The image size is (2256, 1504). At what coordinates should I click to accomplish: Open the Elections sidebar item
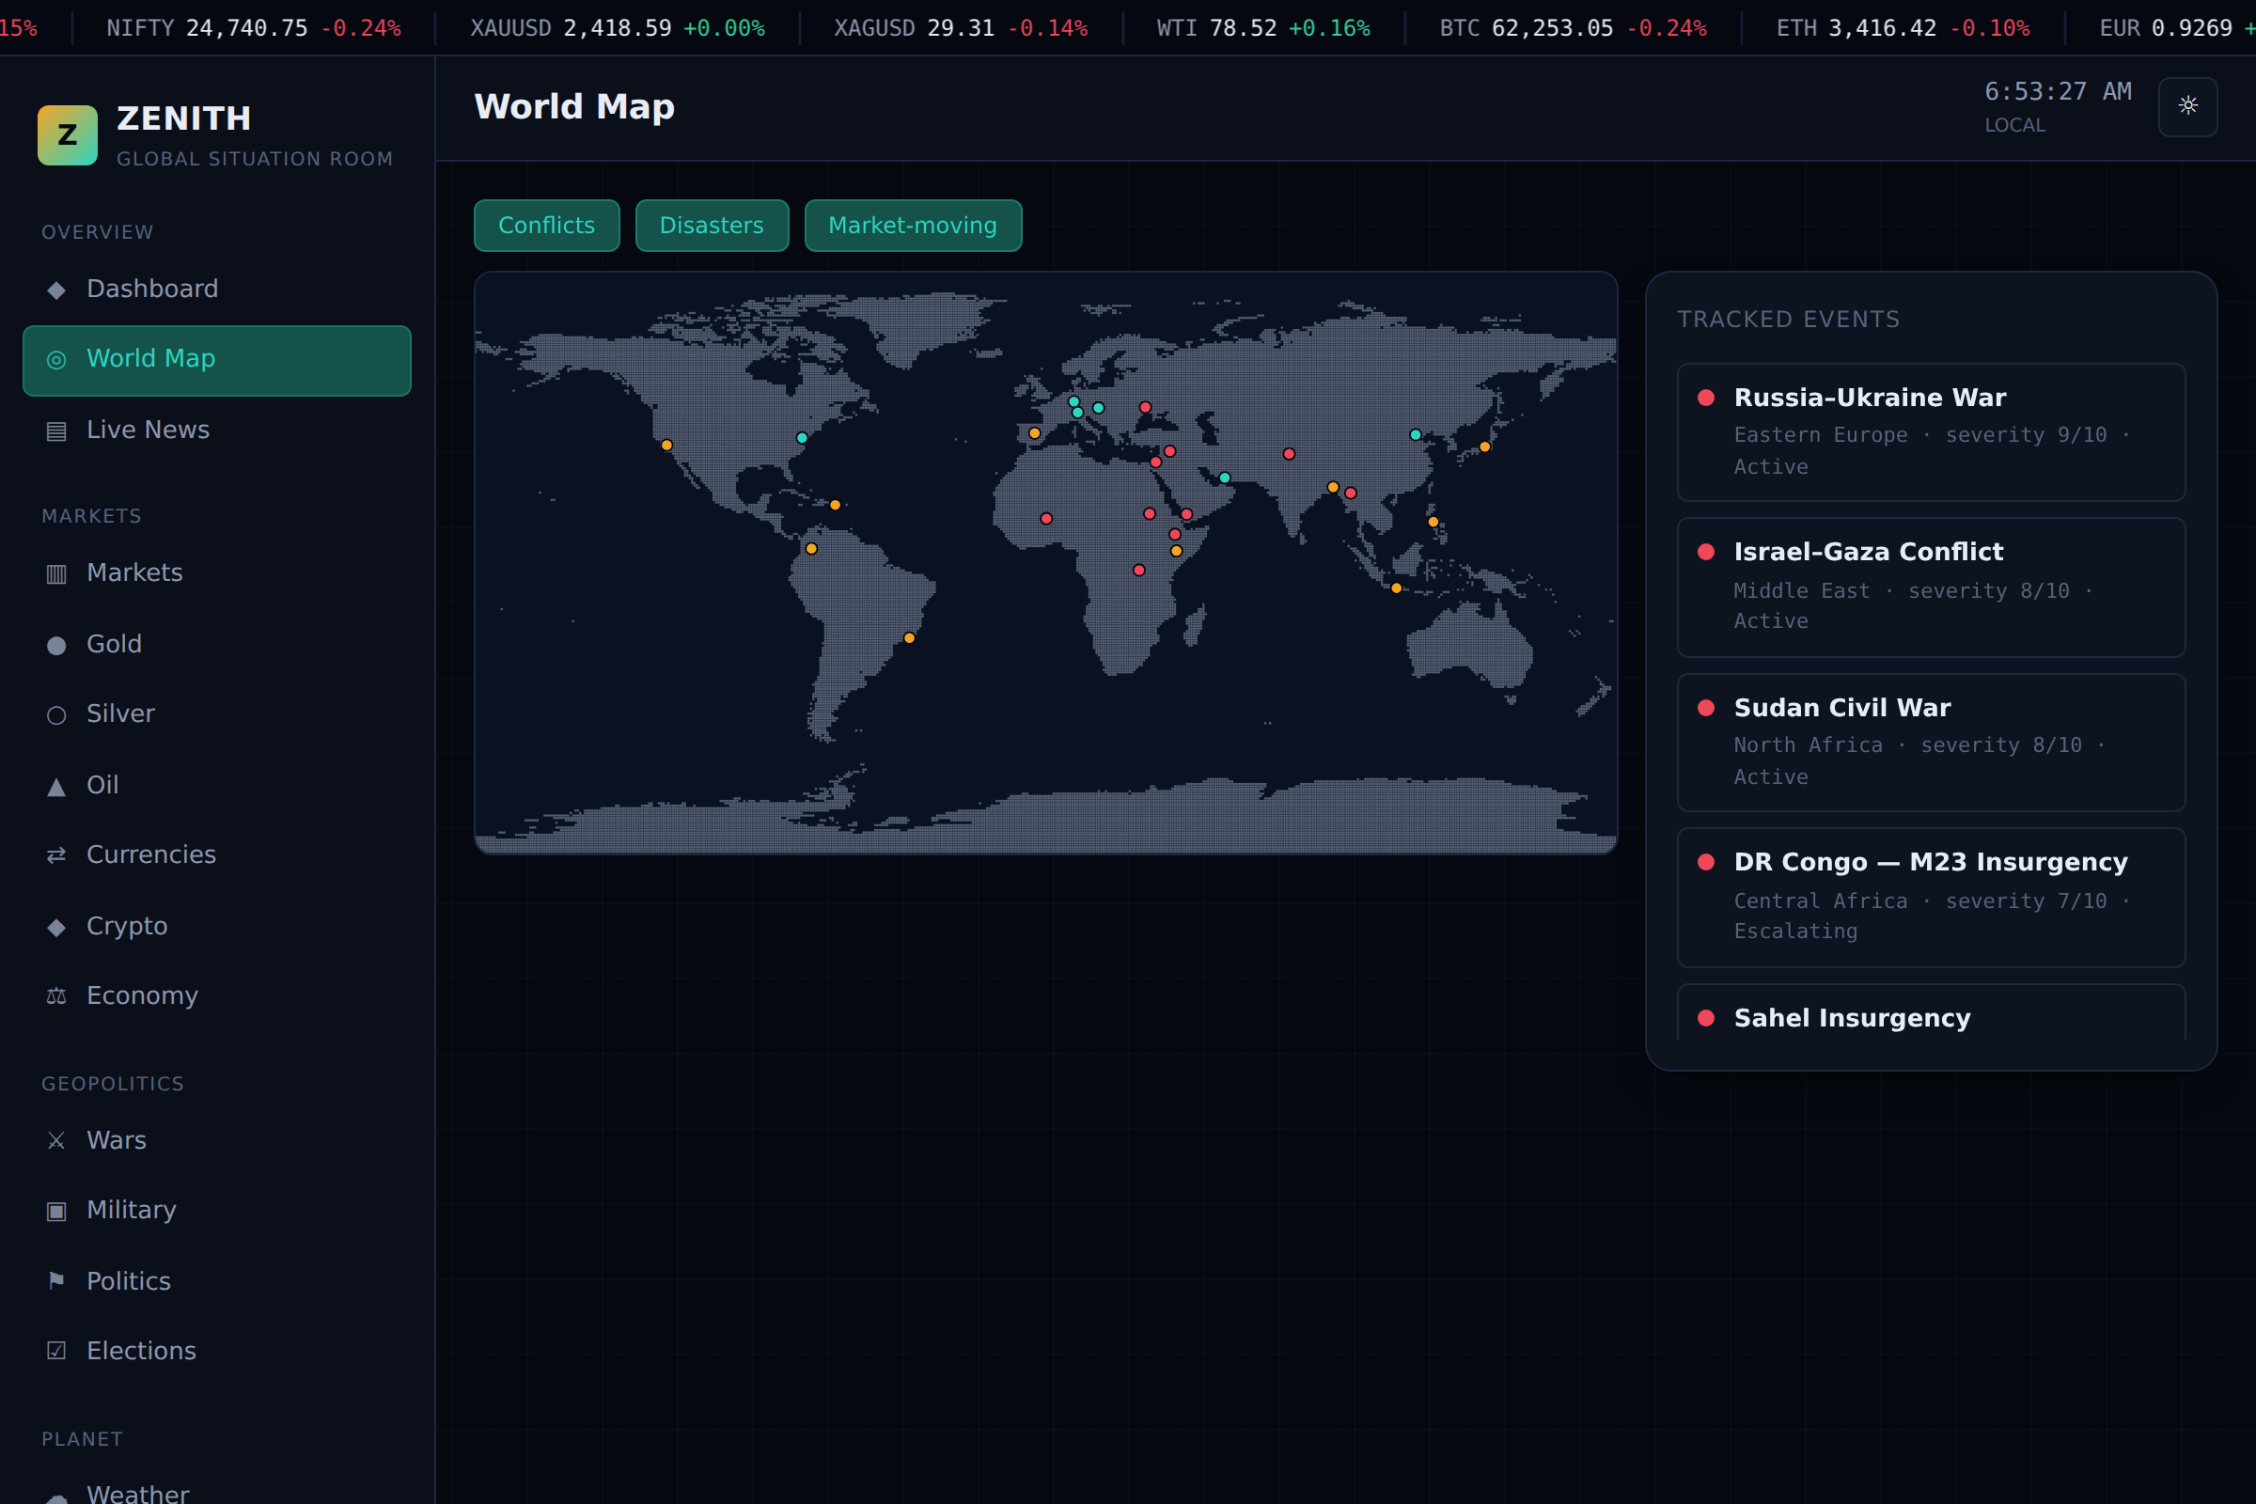[x=217, y=1352]
